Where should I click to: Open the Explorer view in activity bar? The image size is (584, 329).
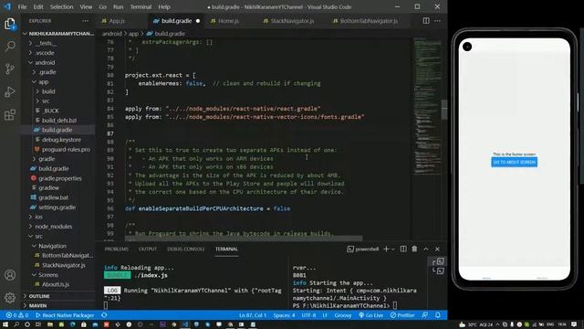coord(10,24)
